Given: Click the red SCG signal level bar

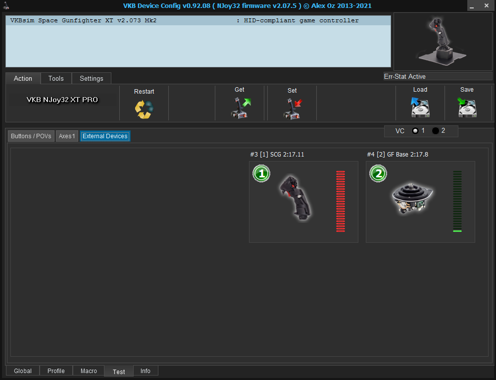Looking at the screenshot, I should [341, 201].
